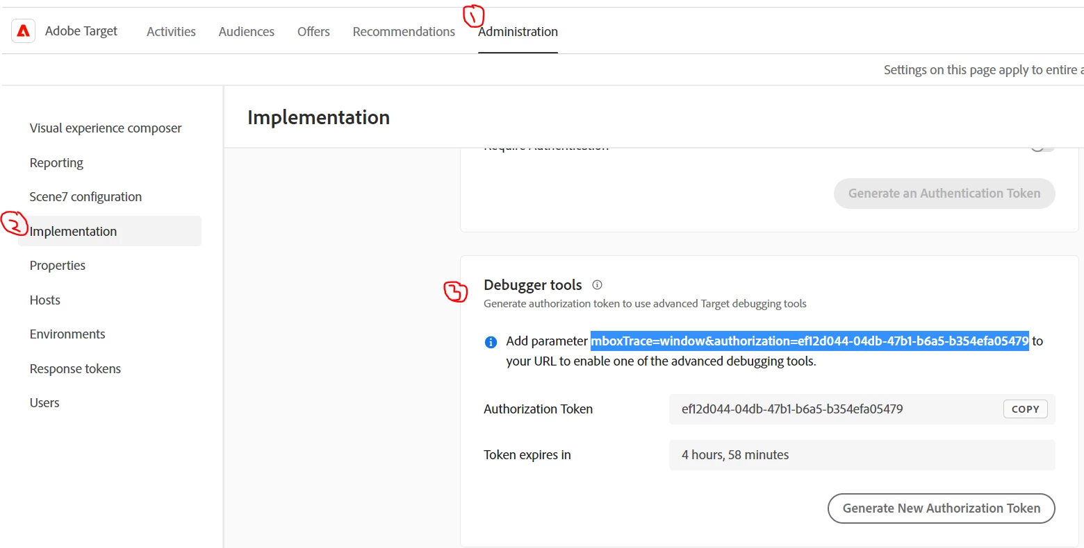Click Generate New Authorization Token

[942, 508]
